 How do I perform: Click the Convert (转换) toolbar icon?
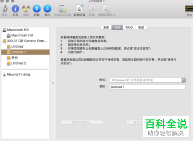(91, 9)
